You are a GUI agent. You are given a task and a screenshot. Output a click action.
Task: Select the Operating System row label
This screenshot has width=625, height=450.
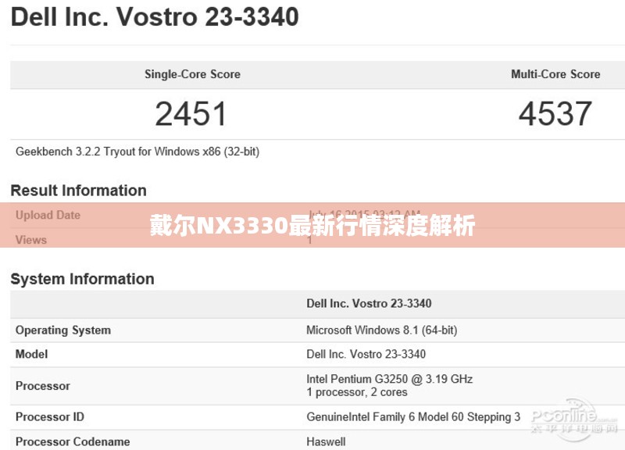[63, 330]
